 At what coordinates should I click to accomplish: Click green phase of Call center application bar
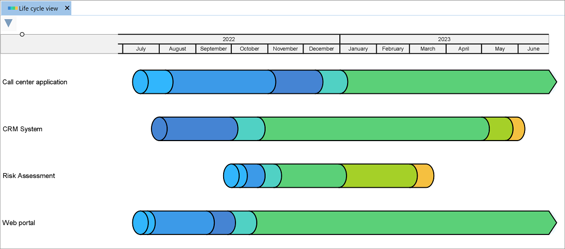point(446,82)
